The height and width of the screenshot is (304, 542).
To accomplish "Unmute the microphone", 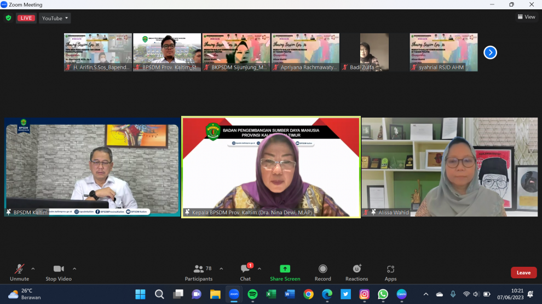I will click(19, 272).
